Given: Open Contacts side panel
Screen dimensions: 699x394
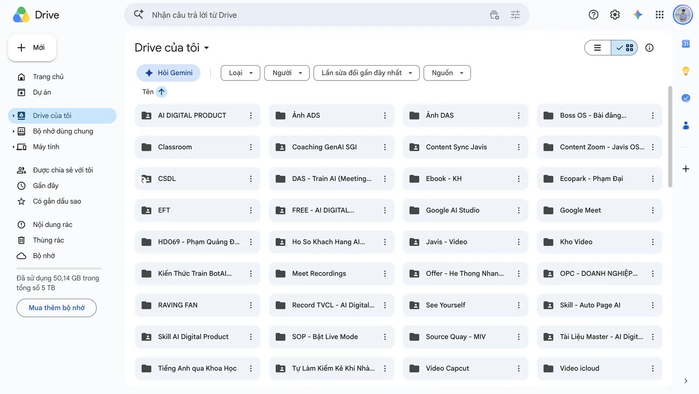Looking at the screenshot, I should pos(686,126).
